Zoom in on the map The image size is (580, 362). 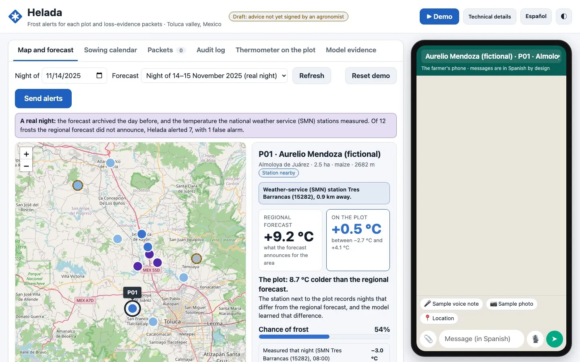[x=26, y=154]
